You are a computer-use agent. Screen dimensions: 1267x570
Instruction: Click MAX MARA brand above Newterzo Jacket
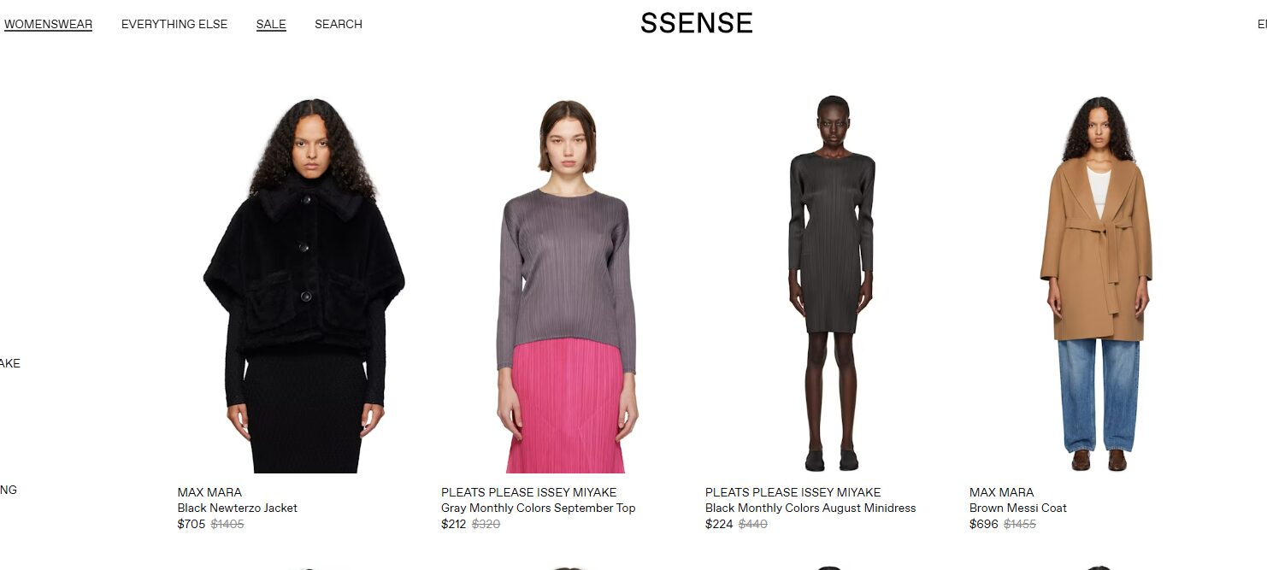pyautogui.click(x=209, y=492)
